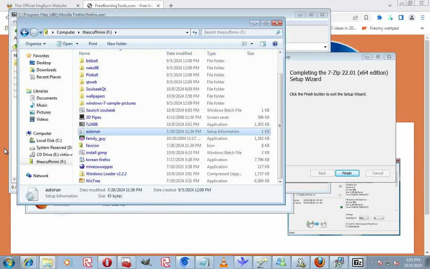Switch to the FreeBurningTools.com browser tab
The image size is (430, 269).
[x=123, y=6]
